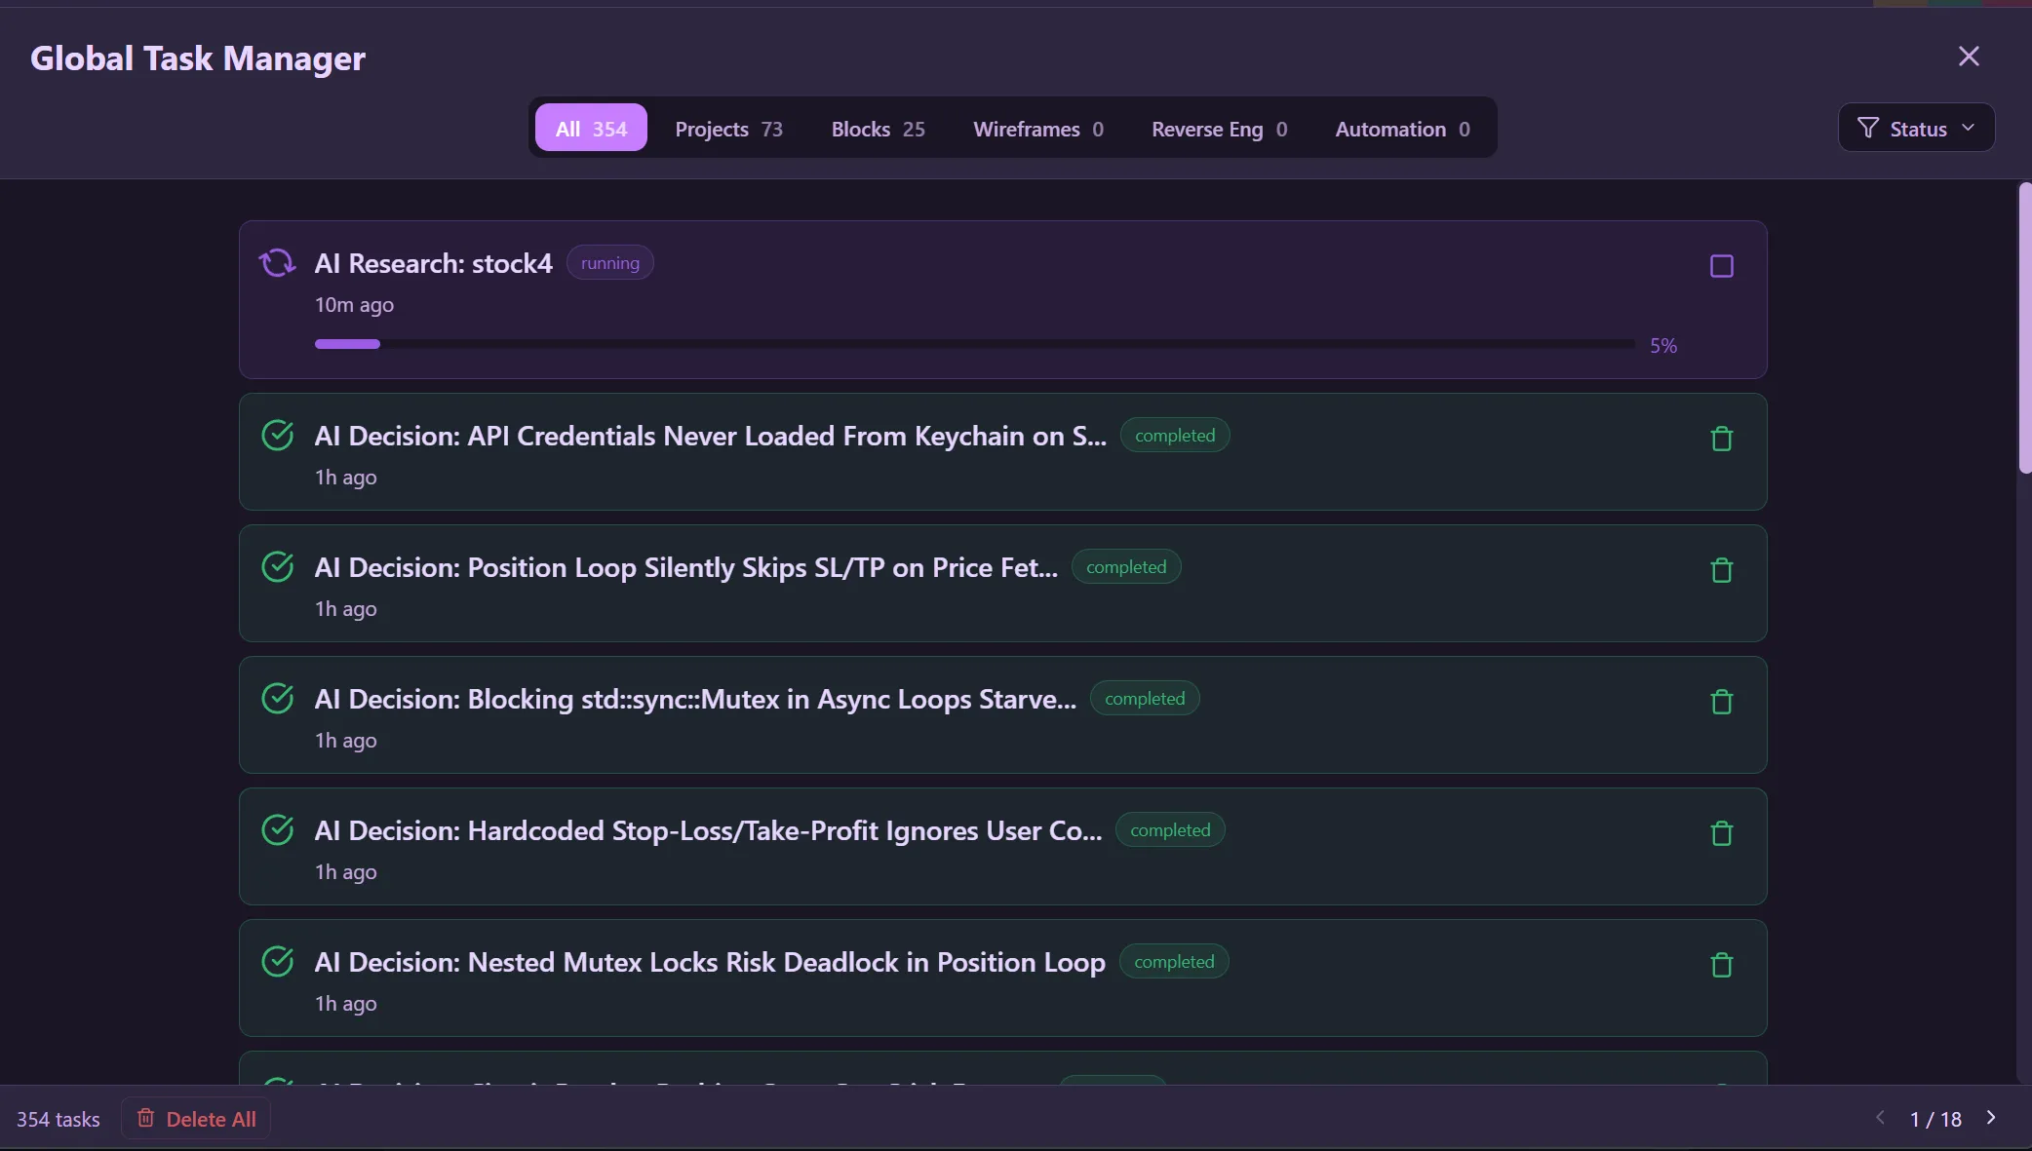2032x1151 pixels.
Task: Open task Nested Mutex Locks Risk Deadlock
Action: 710,962
